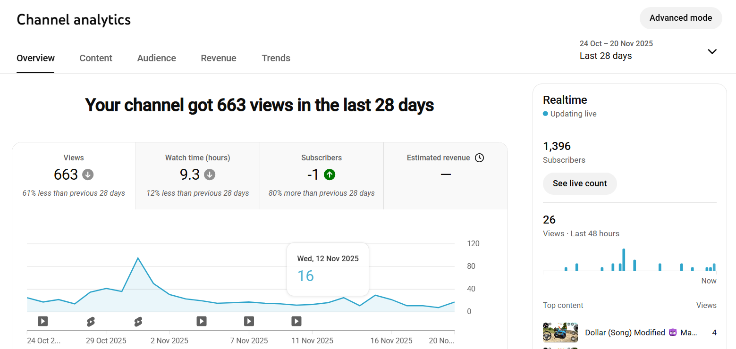
Task: Select the Trends tab
Action: click(276, 58)
